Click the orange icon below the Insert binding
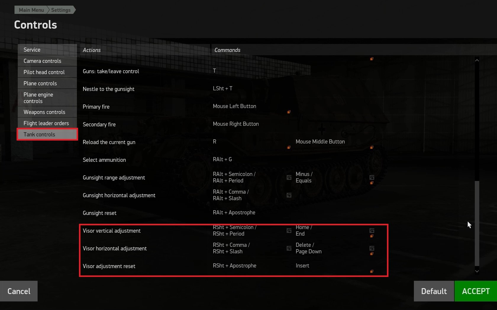The width and height of the screenshot is (497, 310). coord(372,271)
